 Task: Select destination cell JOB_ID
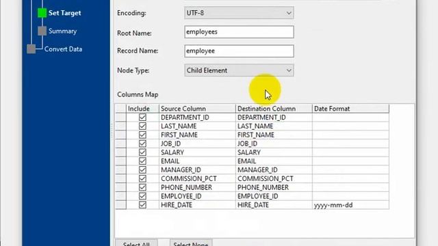pos(274,143)
